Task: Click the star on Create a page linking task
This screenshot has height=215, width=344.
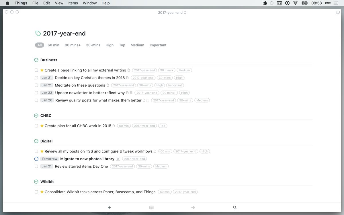Action: [x=42, y=70]
